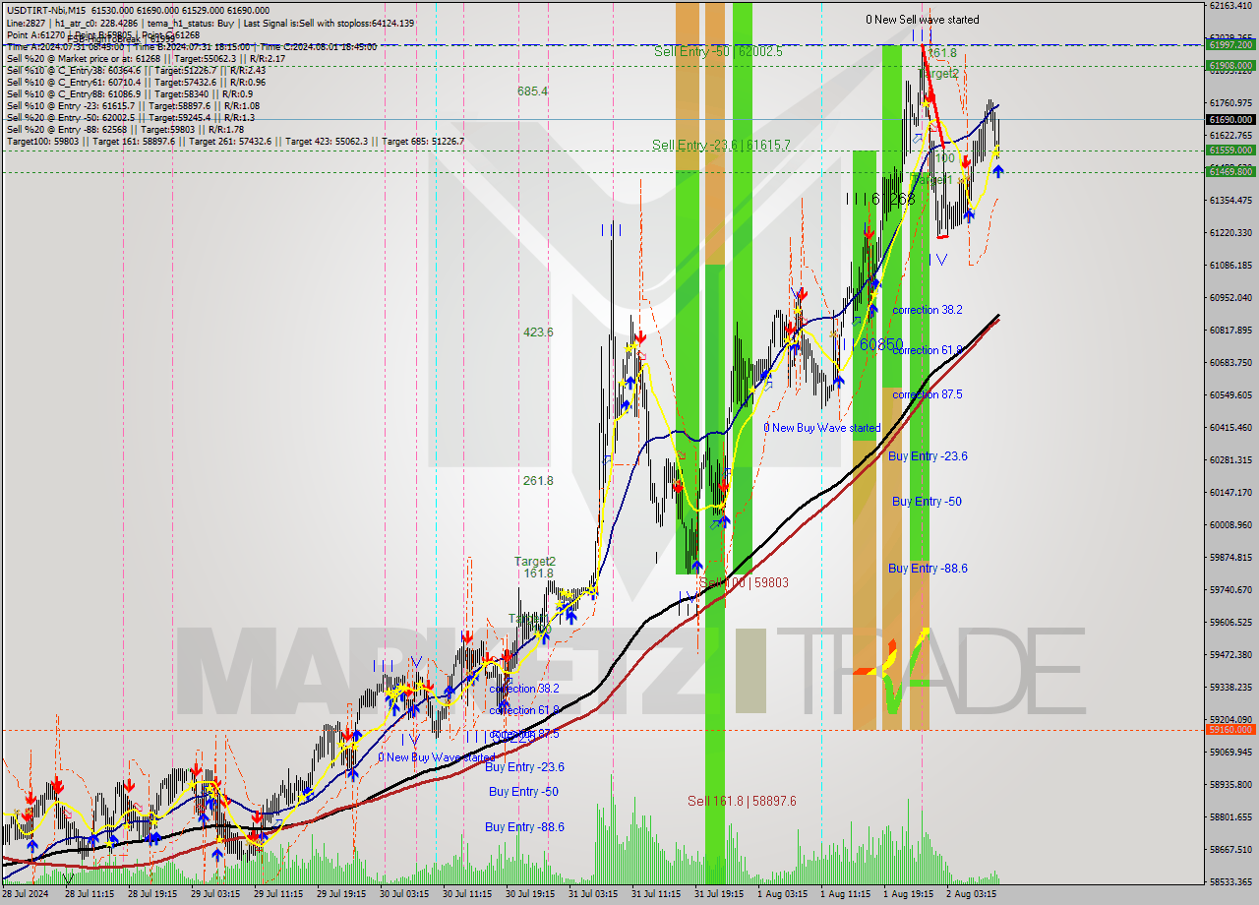Image resolution: width=1259 pixels, height=905 pixels.
Task: Click the 61220.330 price axis label
Action: (1229, 233)
